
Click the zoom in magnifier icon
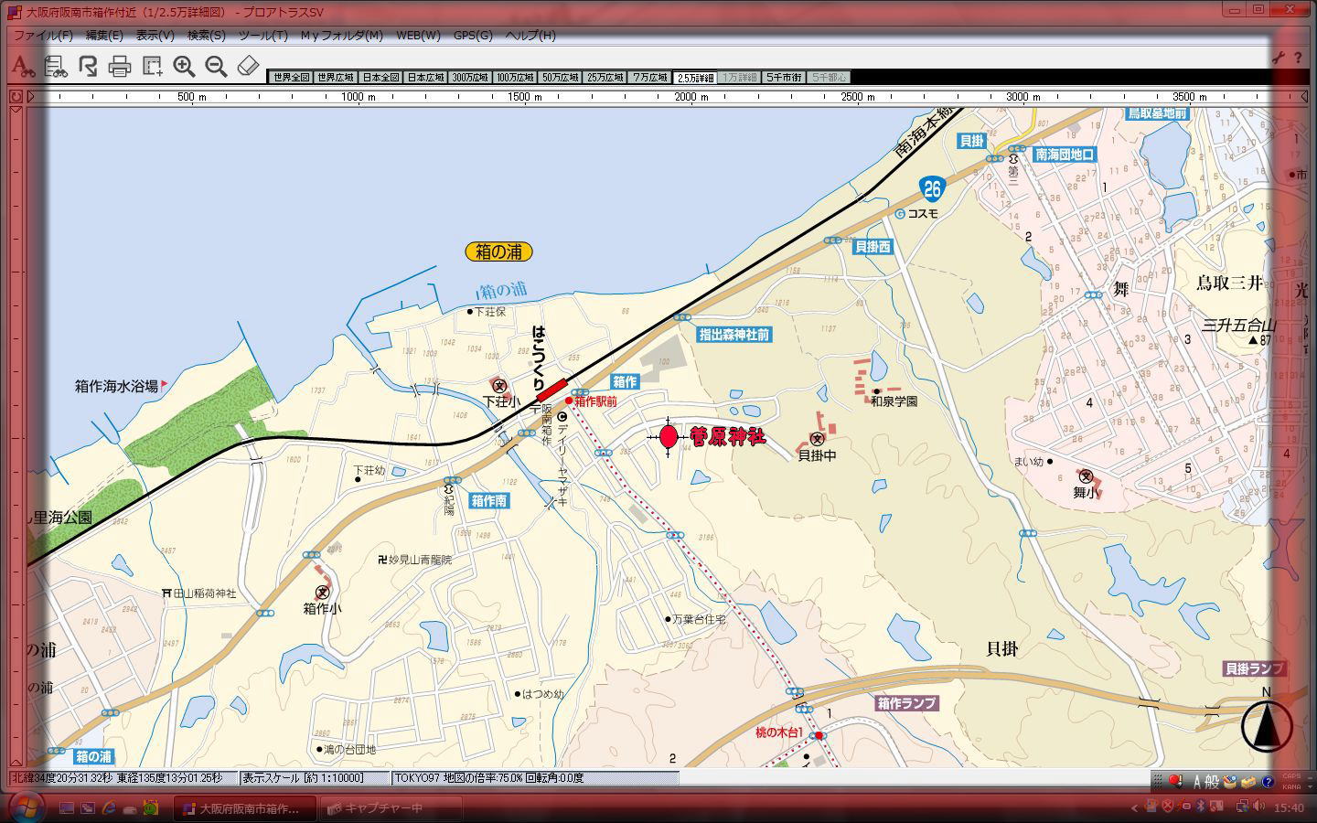pos(184,66)
